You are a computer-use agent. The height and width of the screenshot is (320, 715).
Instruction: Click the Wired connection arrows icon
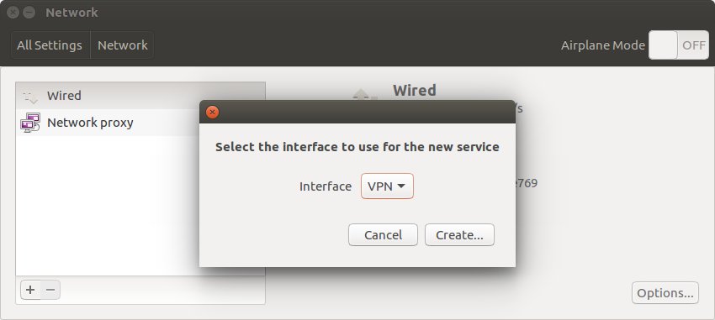[30, 96]
